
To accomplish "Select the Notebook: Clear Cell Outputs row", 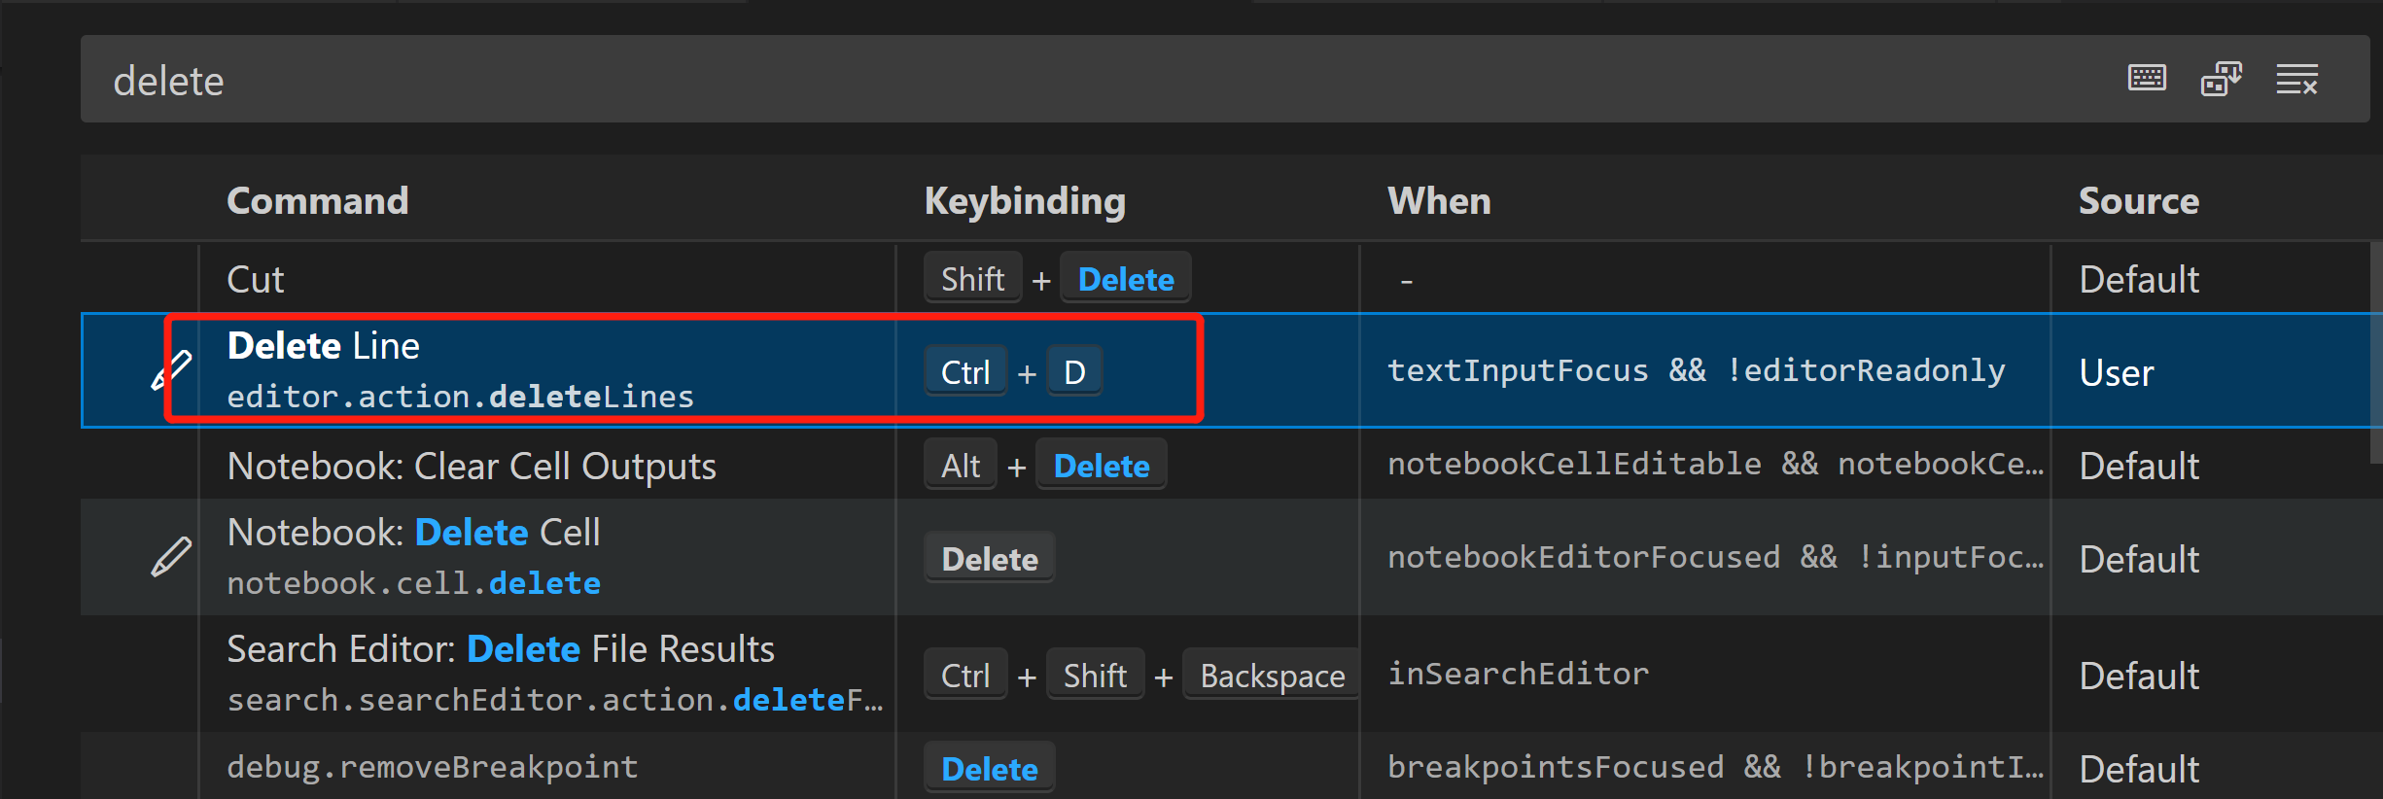I will coord(472,467).
